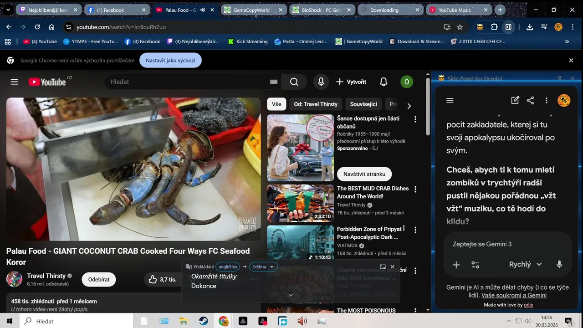Image resolution: width=583 pixels, height=328 pixels.
Task: Click Navštívit stránku ad button
Action: pyautogui.click(x=364, y=174)
